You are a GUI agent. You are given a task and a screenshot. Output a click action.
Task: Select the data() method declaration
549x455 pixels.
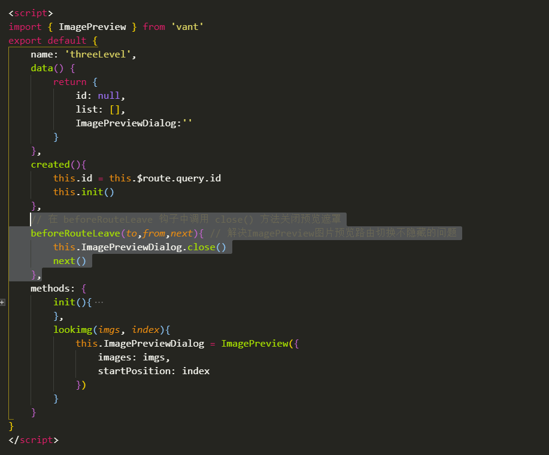pos(43,68)
